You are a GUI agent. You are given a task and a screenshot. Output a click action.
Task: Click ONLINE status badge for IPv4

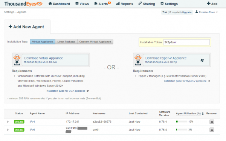[x=19, y=122]
